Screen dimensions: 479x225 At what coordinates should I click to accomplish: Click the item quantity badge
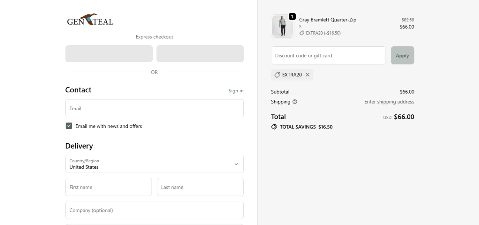point(292,17)
